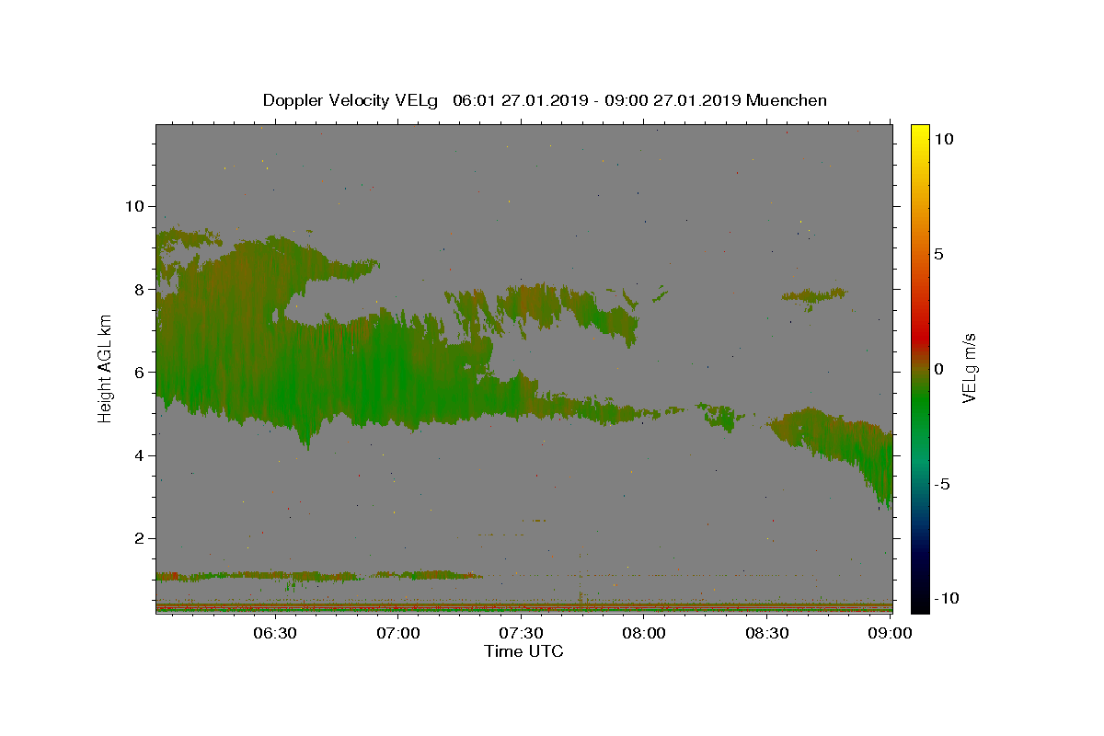Click the 07:00 time tick label
1104x736 pixels.
tap(398, 634)
